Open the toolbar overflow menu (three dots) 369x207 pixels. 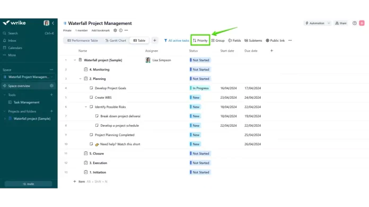tap(290, 40)
